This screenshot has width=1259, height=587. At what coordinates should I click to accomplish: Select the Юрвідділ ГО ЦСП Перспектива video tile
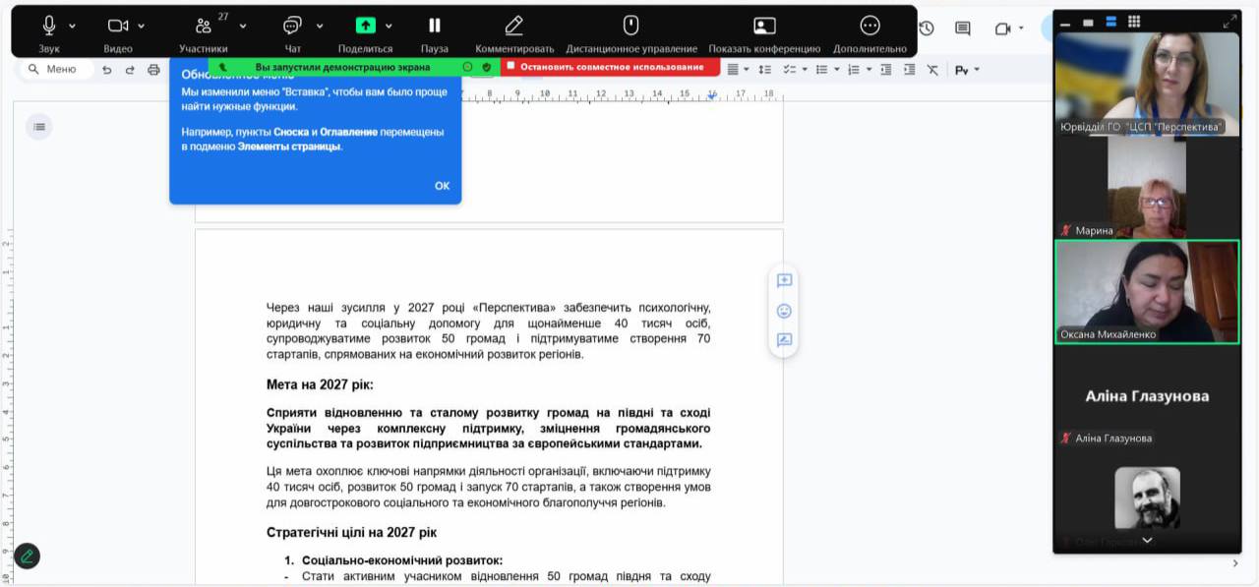pyautogui.click(x=1147, y=84)
